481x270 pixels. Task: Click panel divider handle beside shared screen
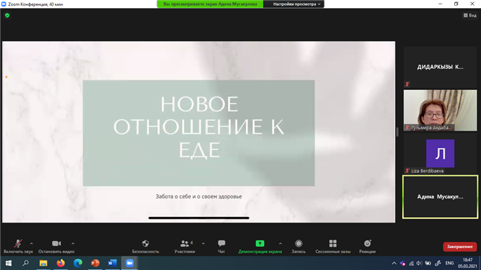tap(398, 132)
